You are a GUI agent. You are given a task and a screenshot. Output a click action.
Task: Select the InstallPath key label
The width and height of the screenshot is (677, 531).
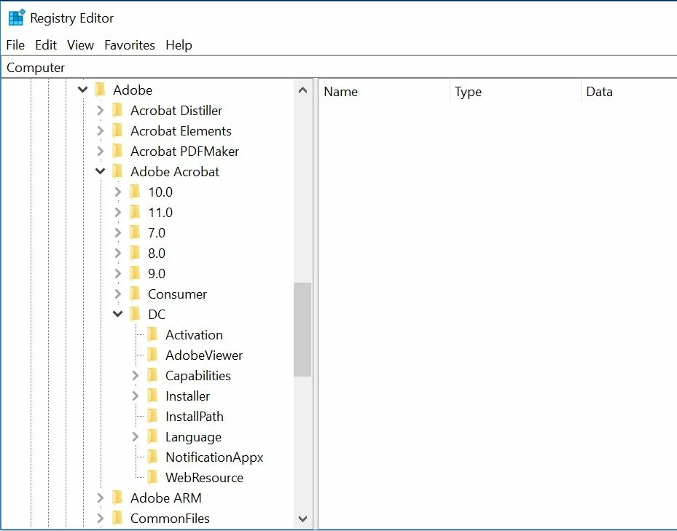tap(195, 416)
